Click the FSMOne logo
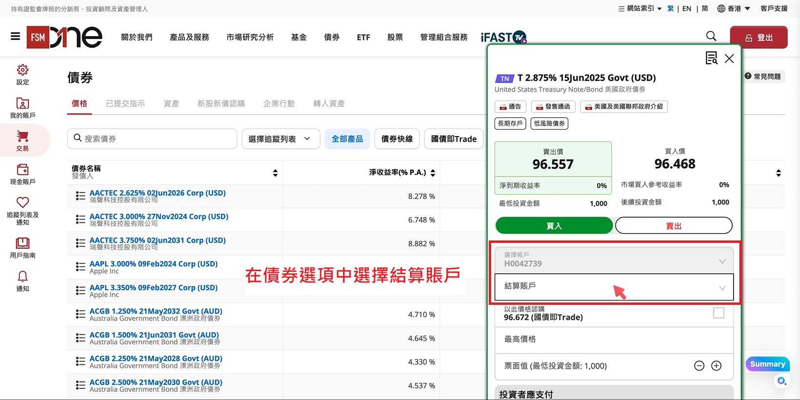This screenshot has height=400, width=800. point(64,37)
